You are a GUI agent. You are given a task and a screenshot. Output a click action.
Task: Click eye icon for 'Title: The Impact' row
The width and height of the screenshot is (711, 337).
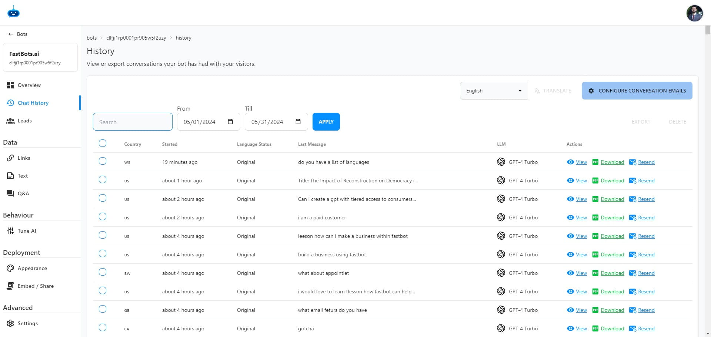point(570,181)
